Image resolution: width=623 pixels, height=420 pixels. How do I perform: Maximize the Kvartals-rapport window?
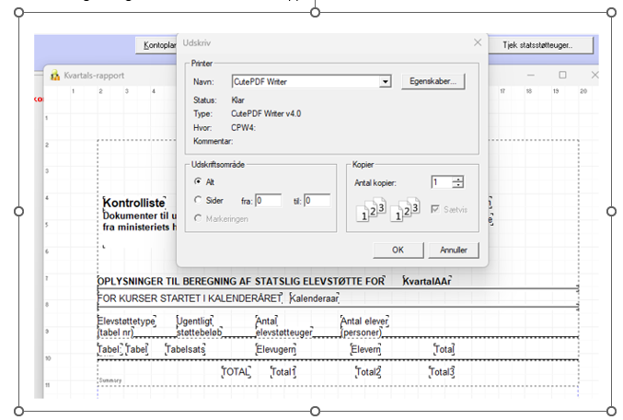[x=562, y=75]
